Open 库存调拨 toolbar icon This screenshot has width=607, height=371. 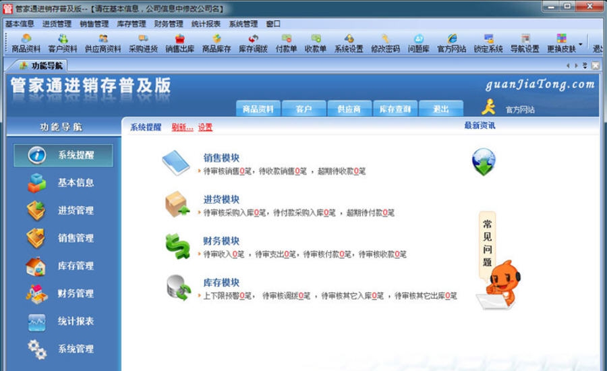point(253,43)
